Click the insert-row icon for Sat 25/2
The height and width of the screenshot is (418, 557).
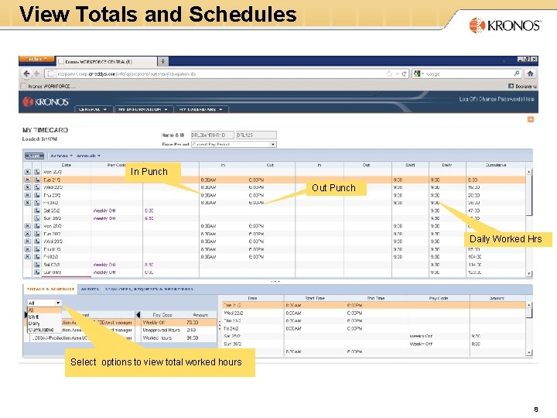tap(37, 211)
